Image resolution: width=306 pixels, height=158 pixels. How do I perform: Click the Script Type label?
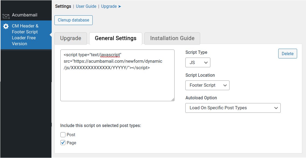196,52
